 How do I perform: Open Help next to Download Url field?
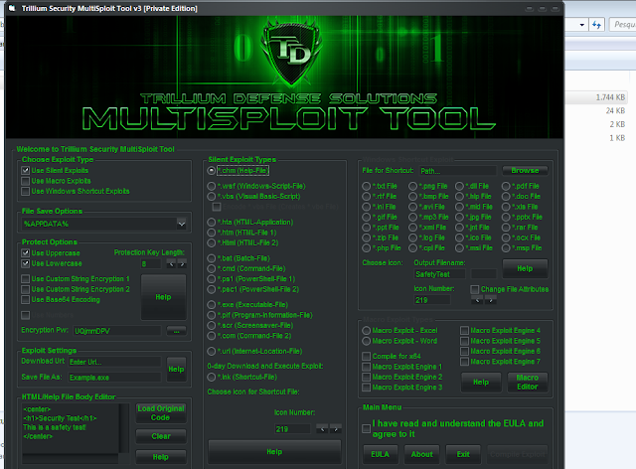click(x=176, y=370)
